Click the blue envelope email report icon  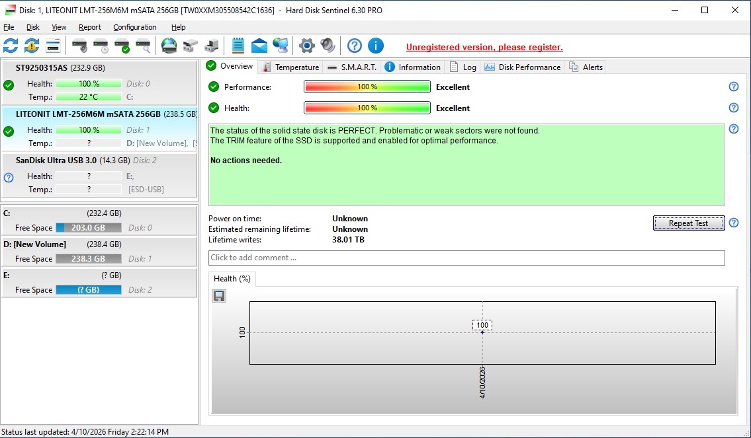pyautogui.click(x=259, y=46)
